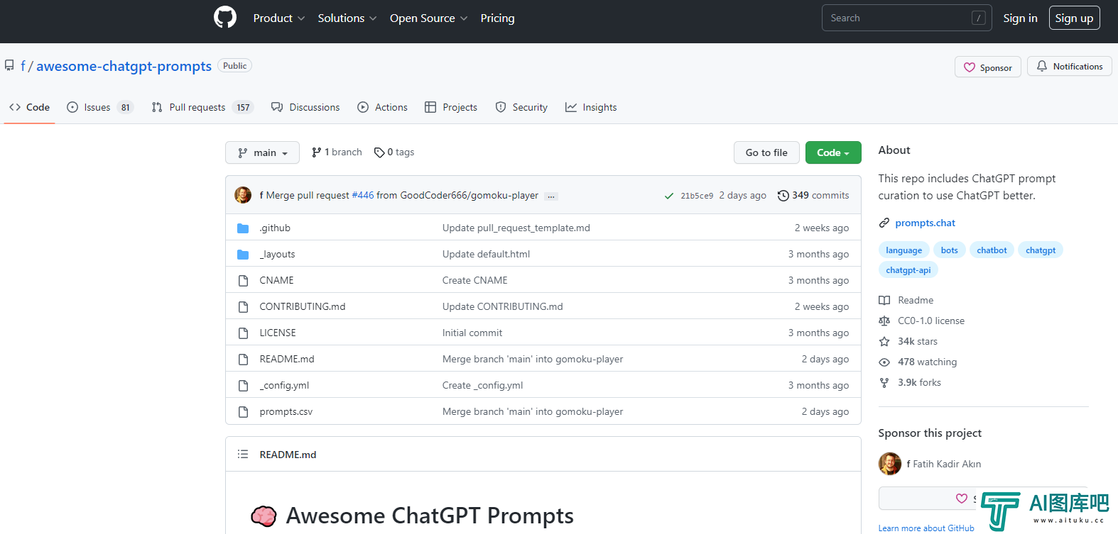The width and height of the screenshot is (1118, 534).
Task: Open the main branch selector dropdown
Action: [262, 152]
